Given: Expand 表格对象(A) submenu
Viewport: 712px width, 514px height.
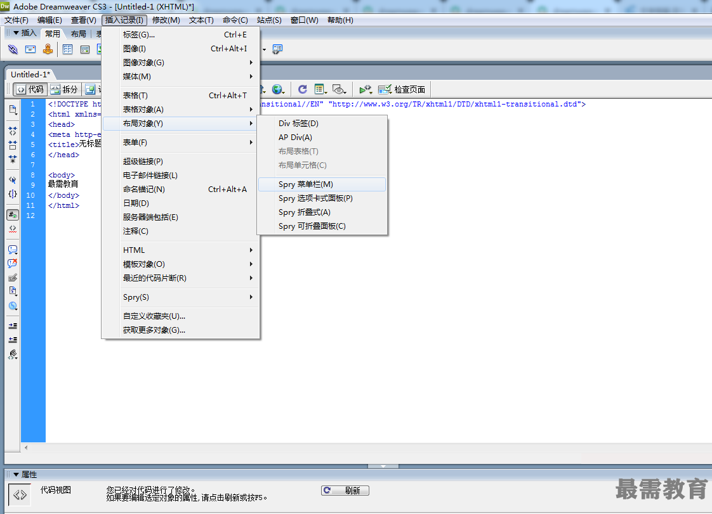Looking at the screenshot, I should 181,110.
